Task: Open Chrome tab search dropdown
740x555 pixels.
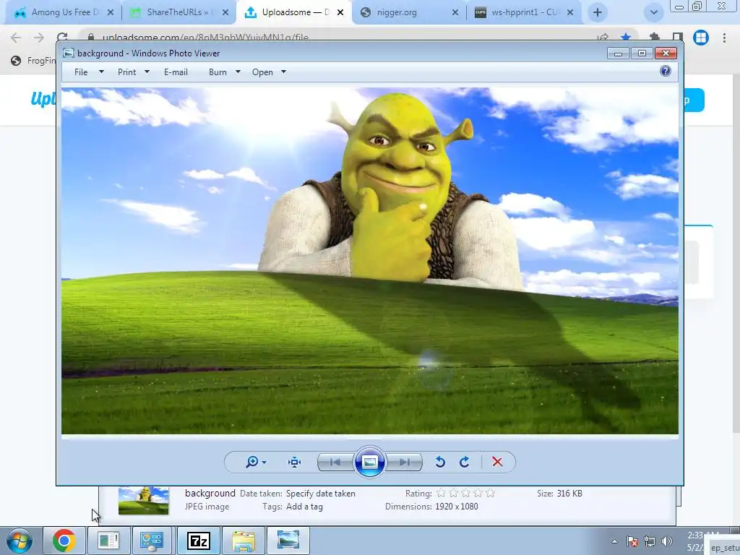Action: point(653,13)
